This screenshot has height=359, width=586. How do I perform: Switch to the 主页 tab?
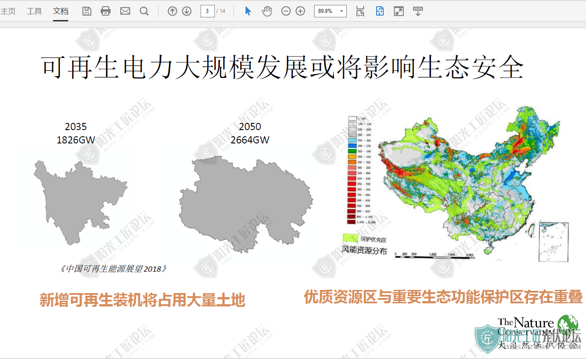(8, 11)
